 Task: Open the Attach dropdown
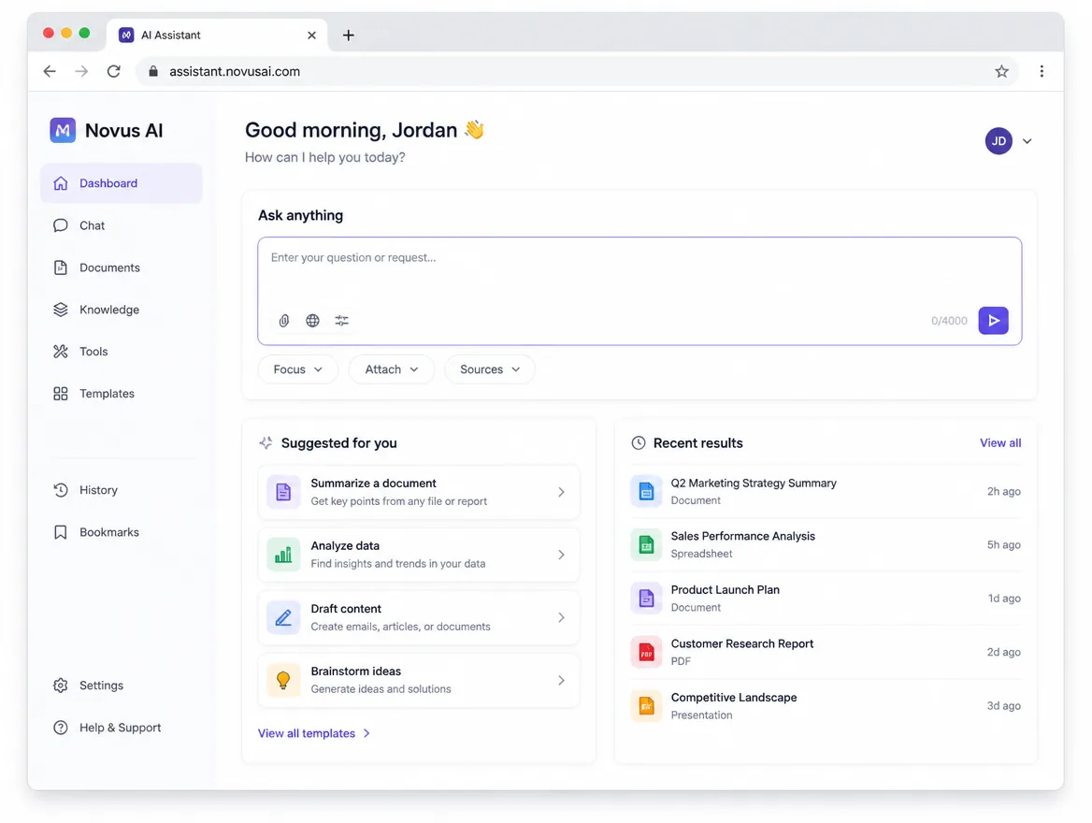tap(392, 369)
